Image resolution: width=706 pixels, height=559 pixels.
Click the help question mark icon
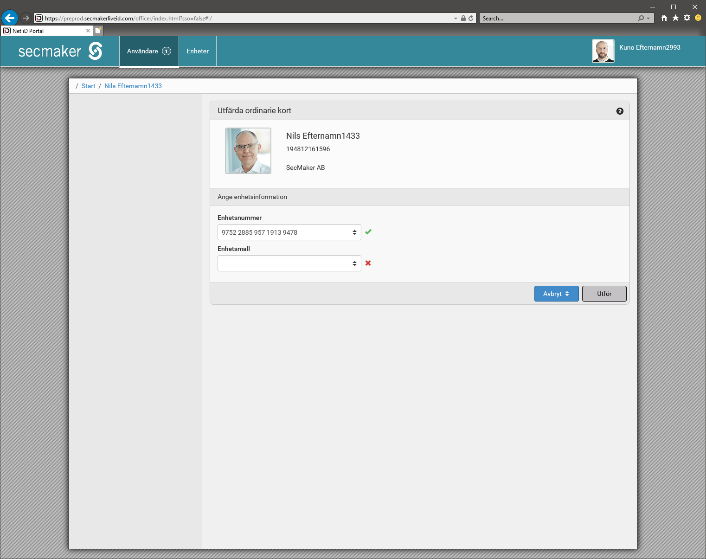620,111
